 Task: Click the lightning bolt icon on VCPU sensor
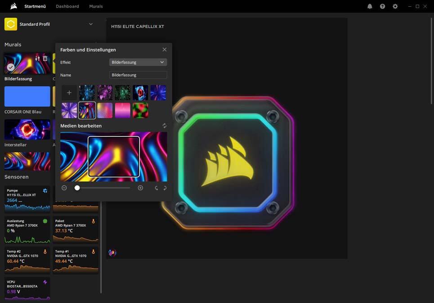[x=45, y=282]
